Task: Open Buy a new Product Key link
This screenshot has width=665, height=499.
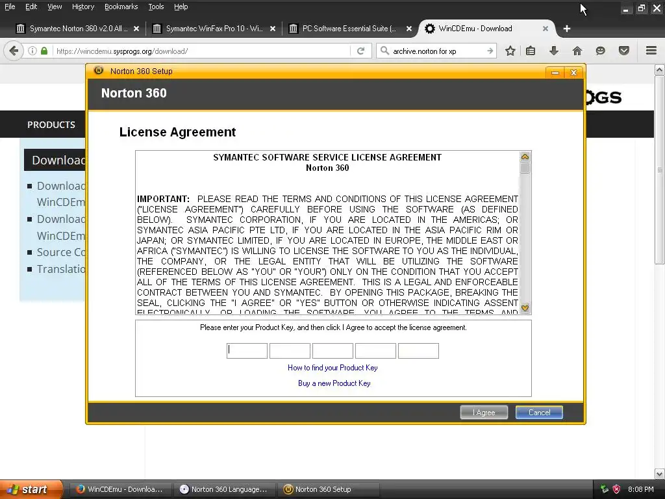Action: point(334,383)
